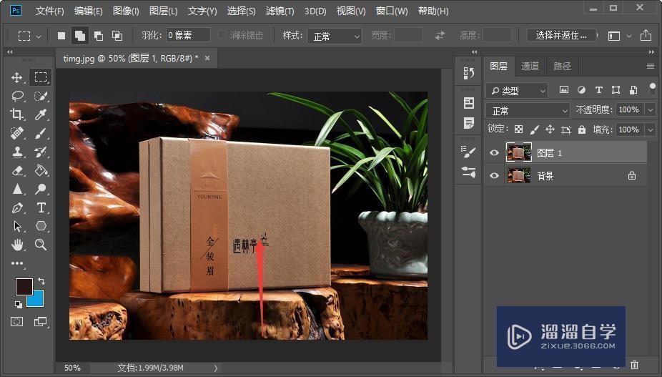Screen dimensions: 662x377
Task: Select the Spot Healing Brush tool
Action: [x=17, y=133]
